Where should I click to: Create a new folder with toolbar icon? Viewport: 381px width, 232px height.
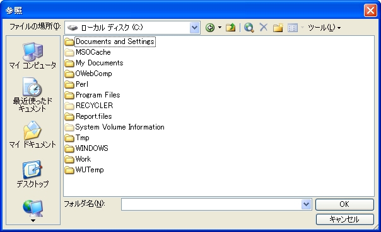pyautogui.click(x=278, y=28)
